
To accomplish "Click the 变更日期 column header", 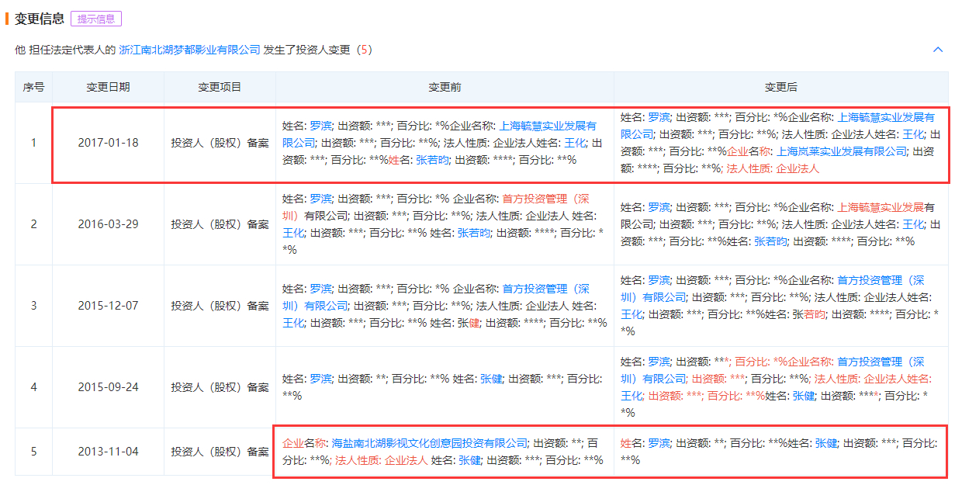I will 108,87.
